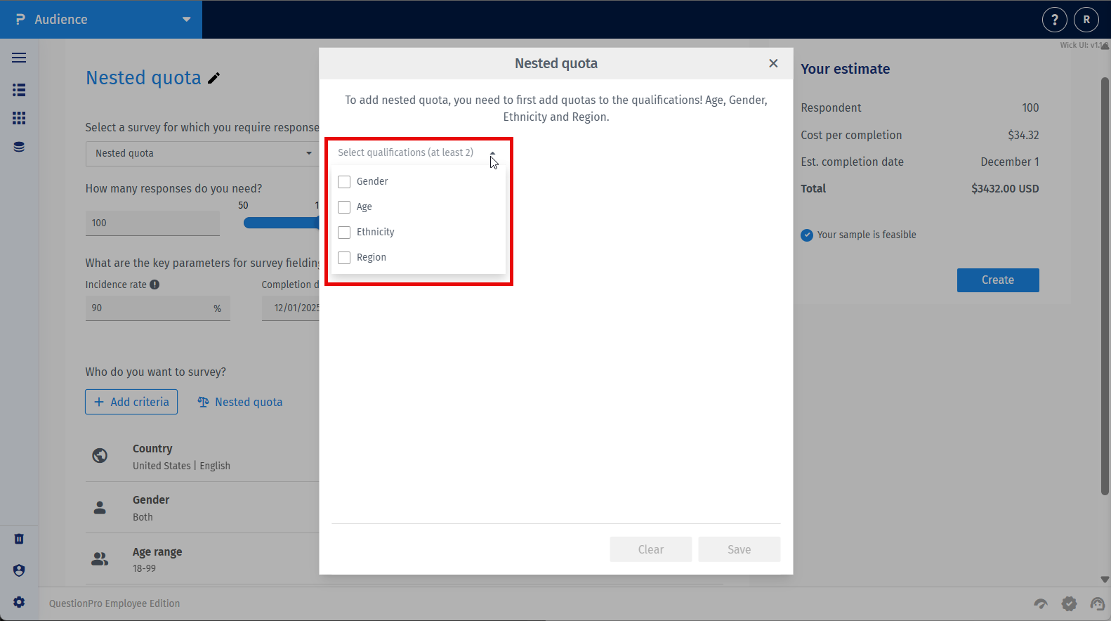Click the number of responses field
Image resolution: width=1111 pixels, height=621 pixels.
pyautogui.click(x=152, y=223)
